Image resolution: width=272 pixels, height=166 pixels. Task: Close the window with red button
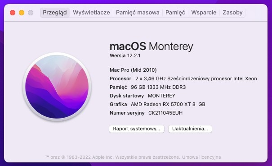point(13,13)
